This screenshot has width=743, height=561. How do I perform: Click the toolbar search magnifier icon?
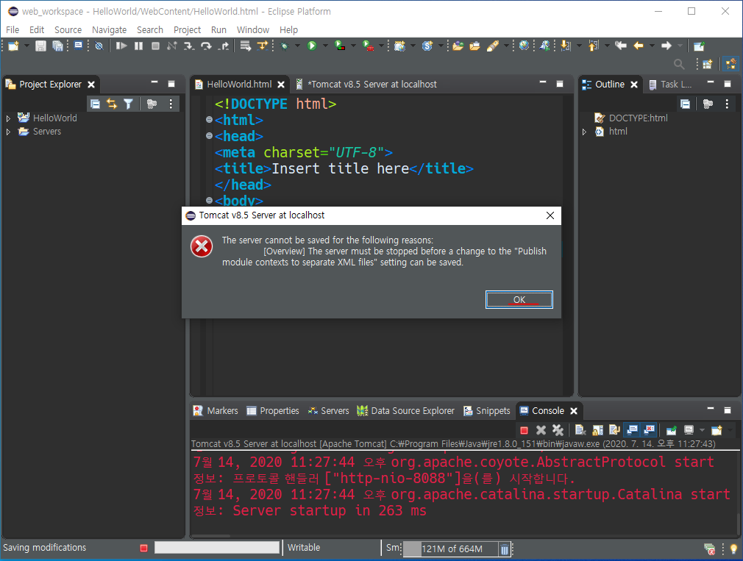679,64
